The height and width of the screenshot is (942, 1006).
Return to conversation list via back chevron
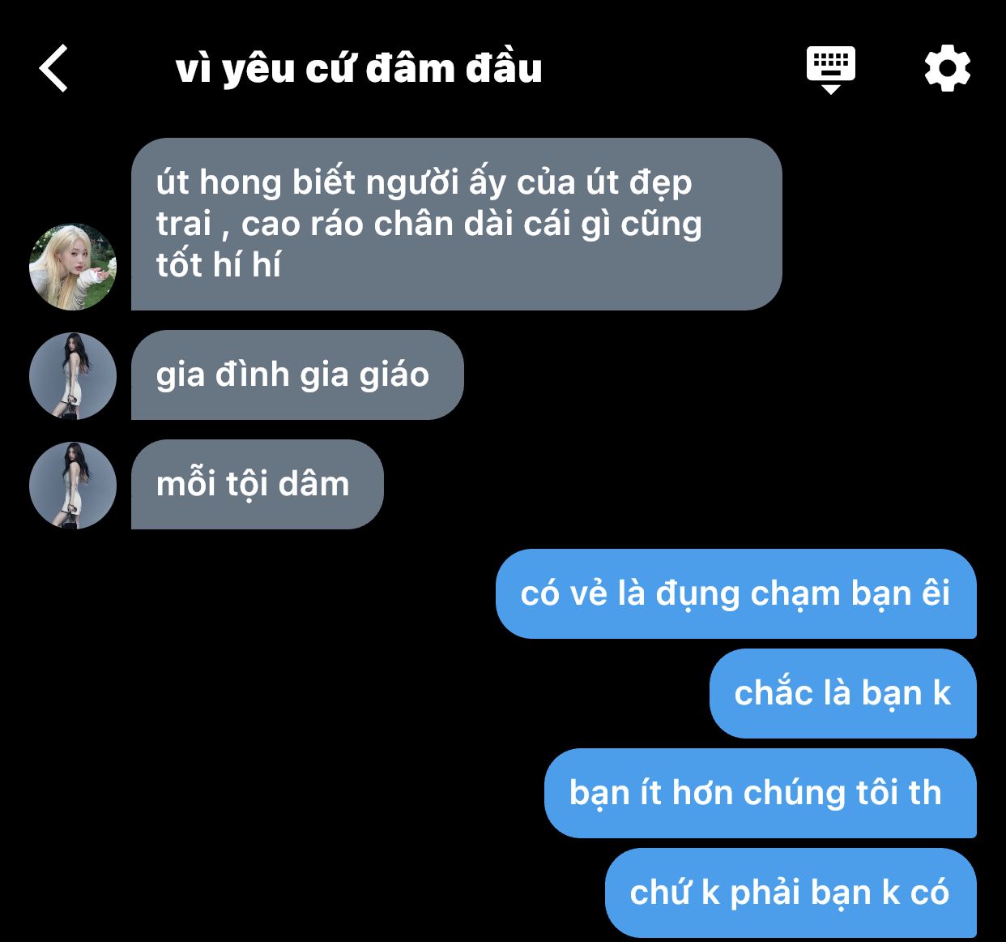53,68
